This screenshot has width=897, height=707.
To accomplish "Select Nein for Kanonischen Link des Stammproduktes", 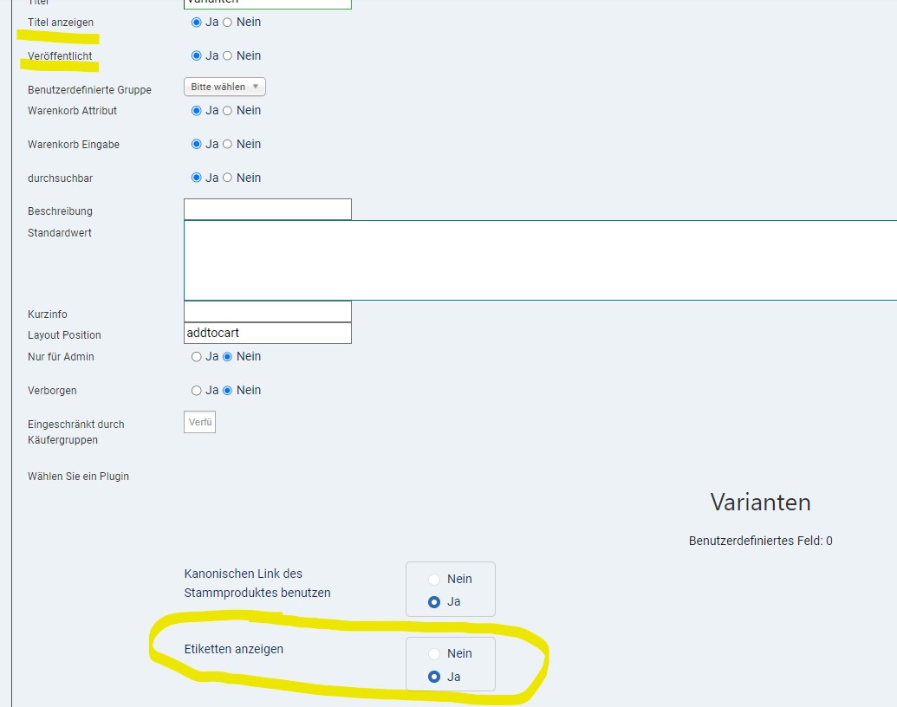I will pyautogui.click(x=434, y=580).
